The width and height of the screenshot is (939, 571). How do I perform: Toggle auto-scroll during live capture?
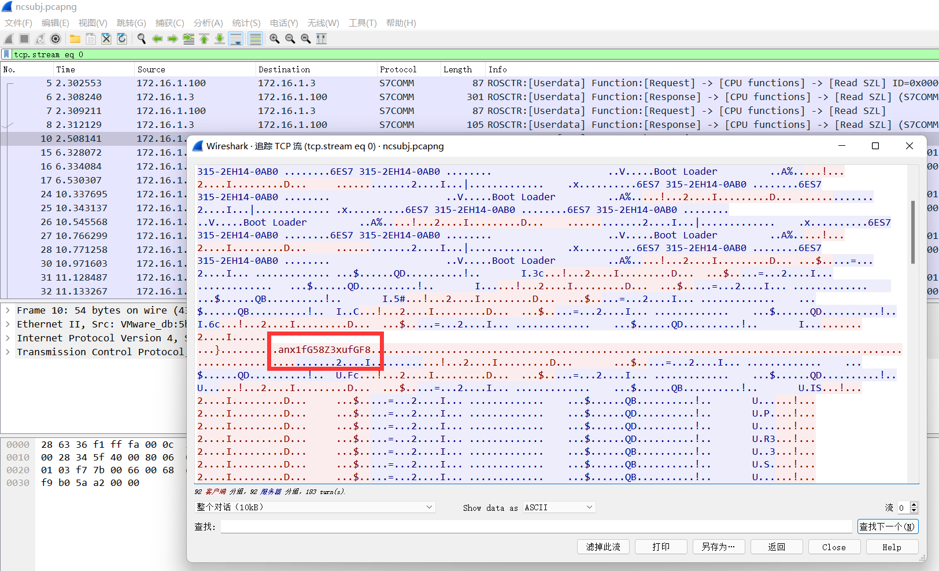click(236, 39)
